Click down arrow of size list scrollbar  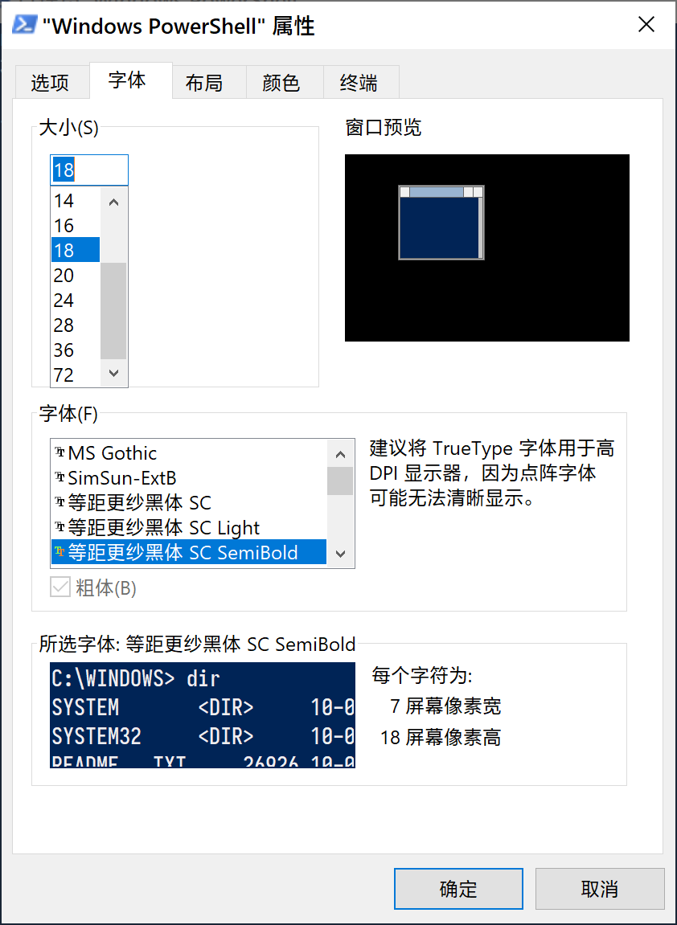[x=114, y=373]
